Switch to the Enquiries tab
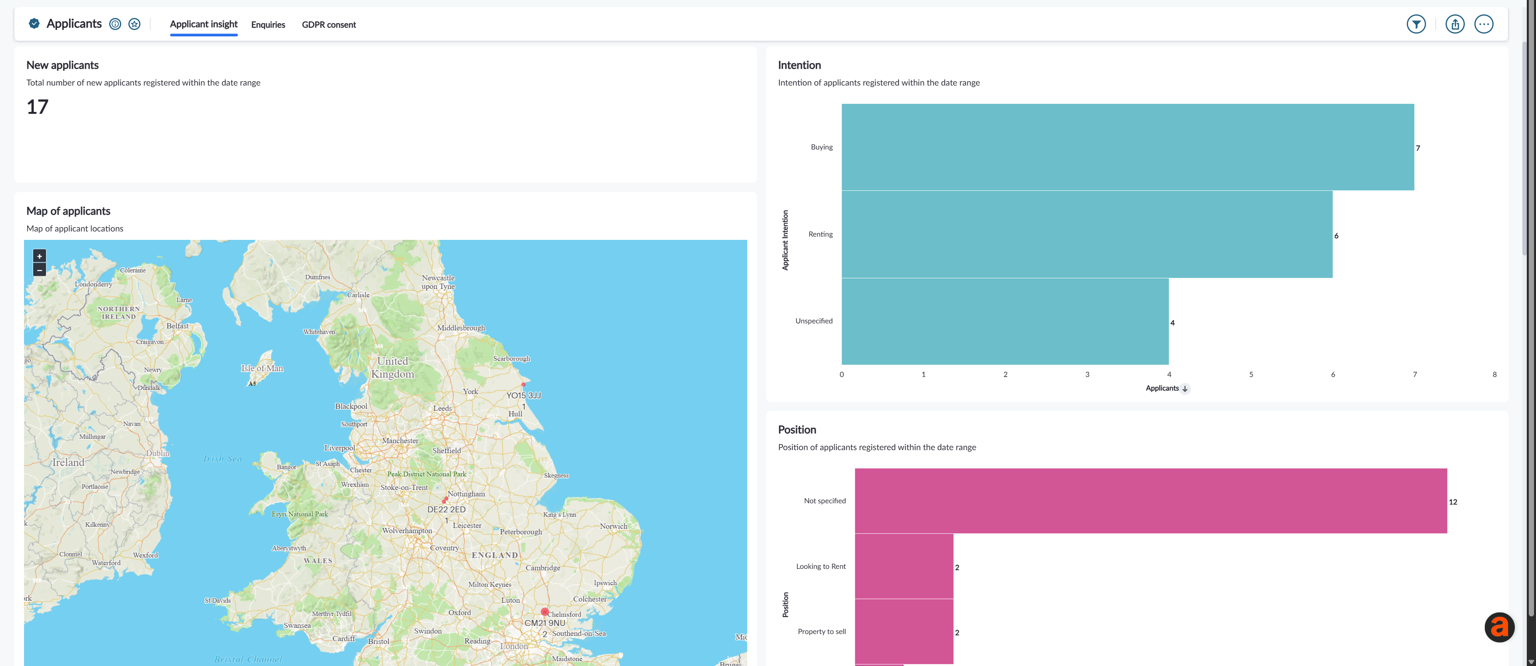1536x666 pixels. (268, 24)
